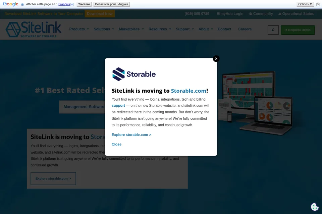
Task: Click Explore storable.com > in the popup
Action: 131,135
